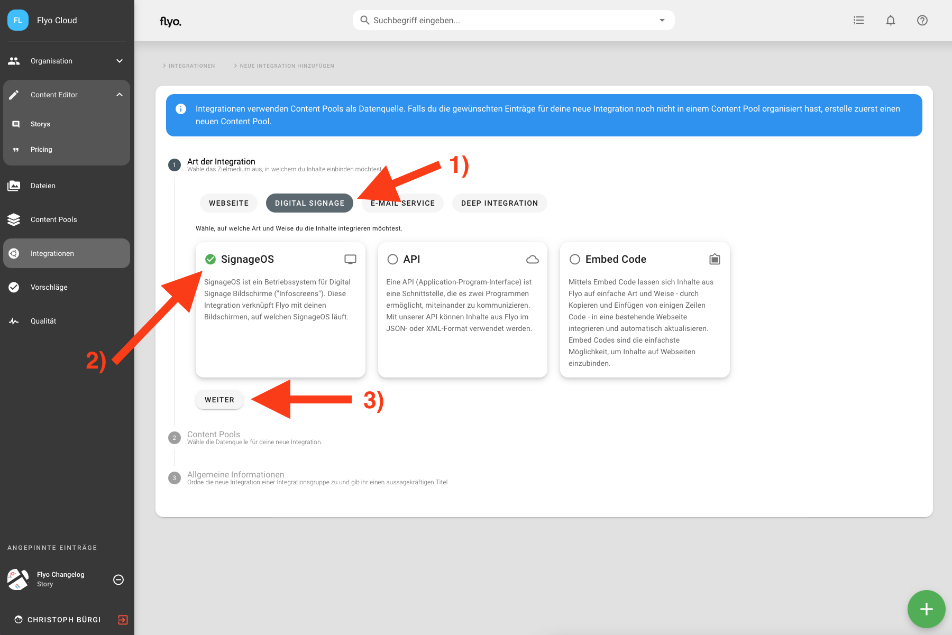
Task: Click the Vorschläge checkmark icon
Action: (x=14, y=287)
